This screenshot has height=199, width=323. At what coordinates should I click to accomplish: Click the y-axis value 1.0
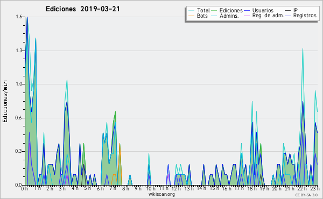click(x=19, y=84)
